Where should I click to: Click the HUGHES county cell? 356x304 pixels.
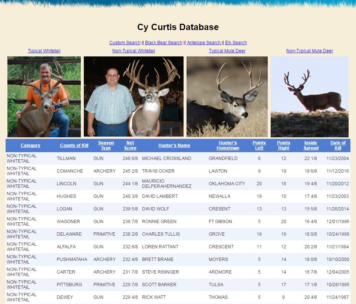coord(66,196)
